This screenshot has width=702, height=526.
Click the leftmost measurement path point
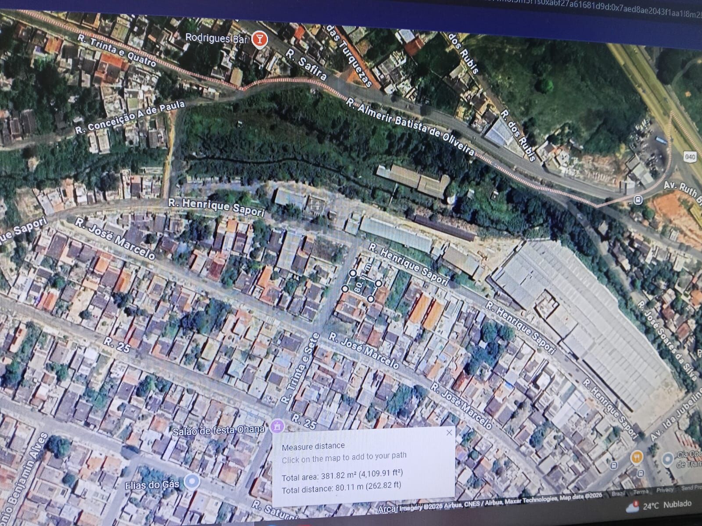coord(345,288)
